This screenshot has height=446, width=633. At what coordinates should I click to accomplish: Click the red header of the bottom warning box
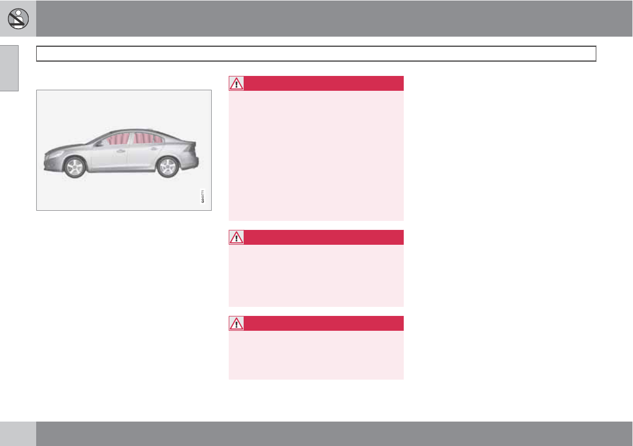pos(323,323)
